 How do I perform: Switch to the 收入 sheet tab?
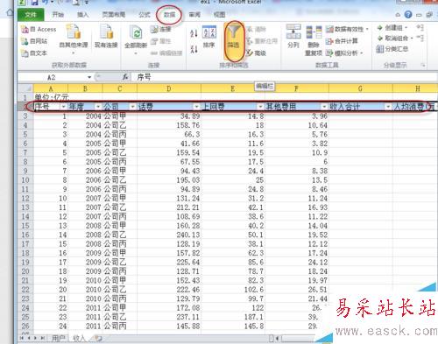79,338
